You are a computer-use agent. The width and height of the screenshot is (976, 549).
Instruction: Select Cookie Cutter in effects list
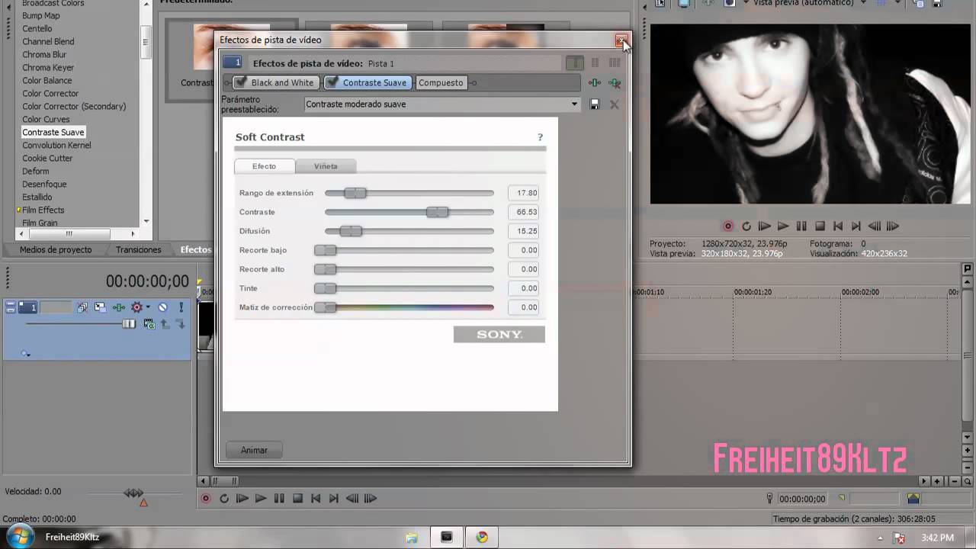pyautogui.click(x=47, y=158)
